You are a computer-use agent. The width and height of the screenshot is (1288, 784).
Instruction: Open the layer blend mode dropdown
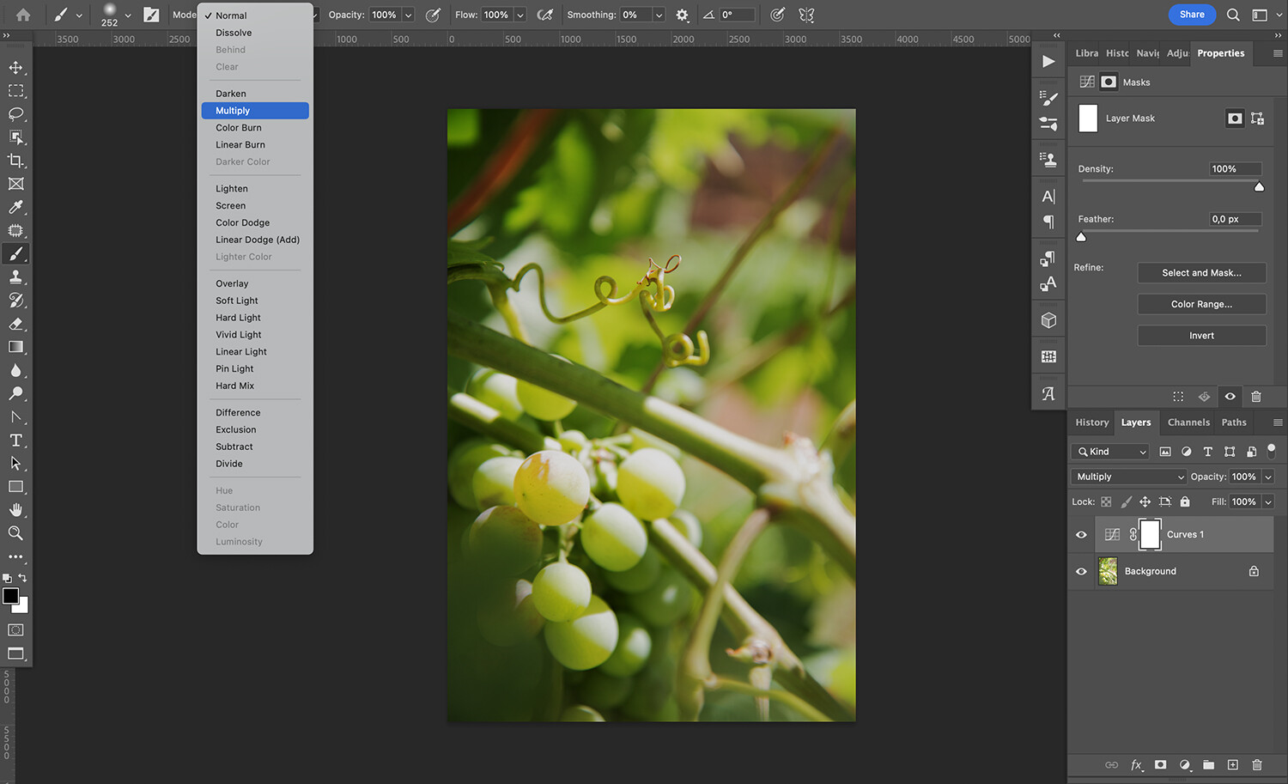[x=1130, y=477]
